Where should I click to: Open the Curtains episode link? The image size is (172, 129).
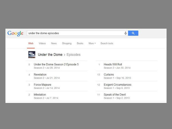(110, 75)
